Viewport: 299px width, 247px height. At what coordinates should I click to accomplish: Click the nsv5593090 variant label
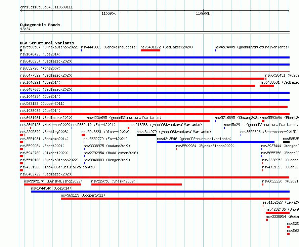tap(280, 118)
